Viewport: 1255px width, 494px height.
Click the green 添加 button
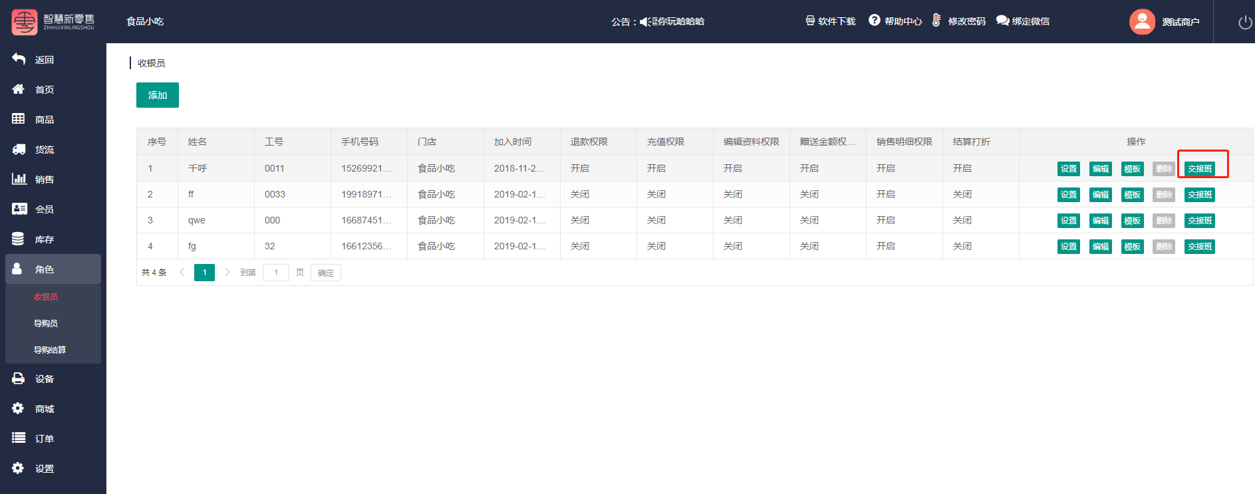(x=158, y=95)
